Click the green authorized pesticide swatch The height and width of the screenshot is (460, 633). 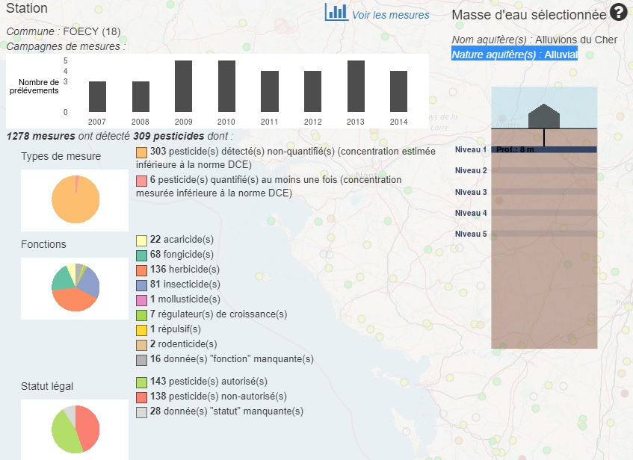point(141,382)
